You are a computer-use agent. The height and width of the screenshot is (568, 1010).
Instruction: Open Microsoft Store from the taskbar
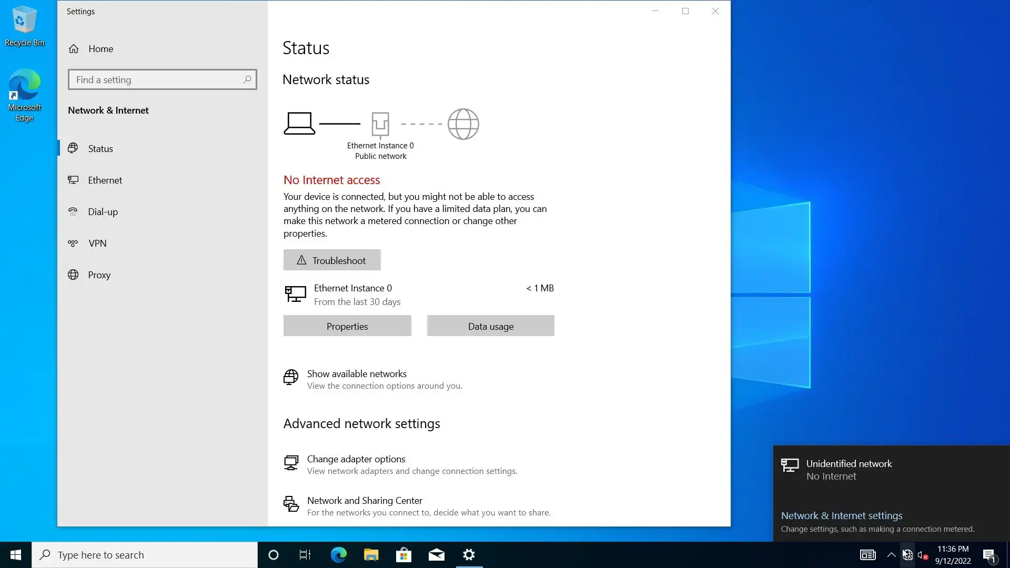[403, 555]
